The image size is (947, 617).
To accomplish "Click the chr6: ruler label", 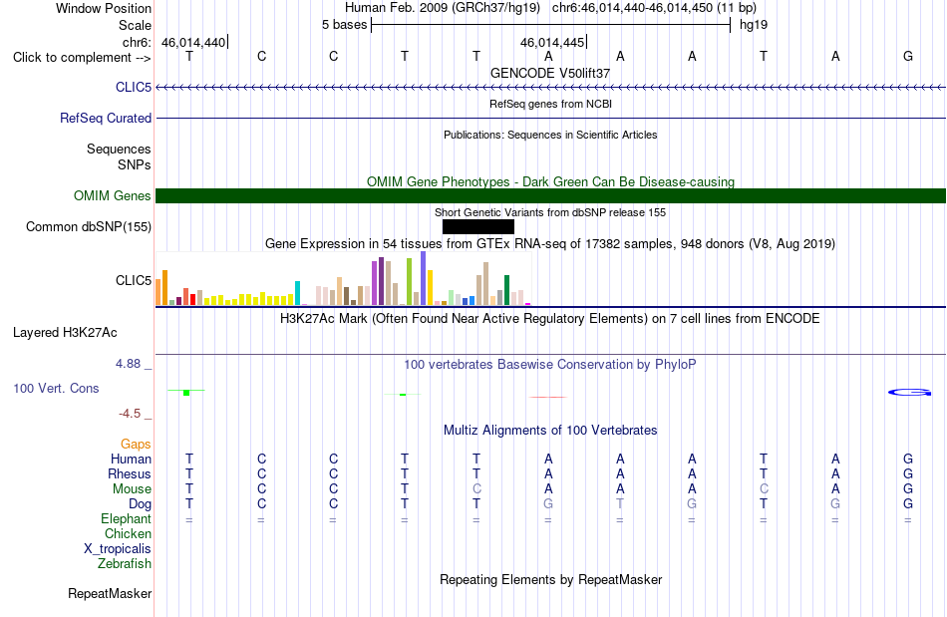I will [x=138, y=42].
